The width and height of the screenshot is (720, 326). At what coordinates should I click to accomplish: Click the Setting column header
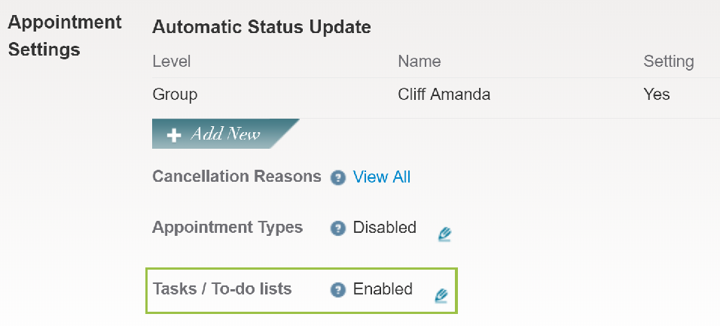click(668, 62)
